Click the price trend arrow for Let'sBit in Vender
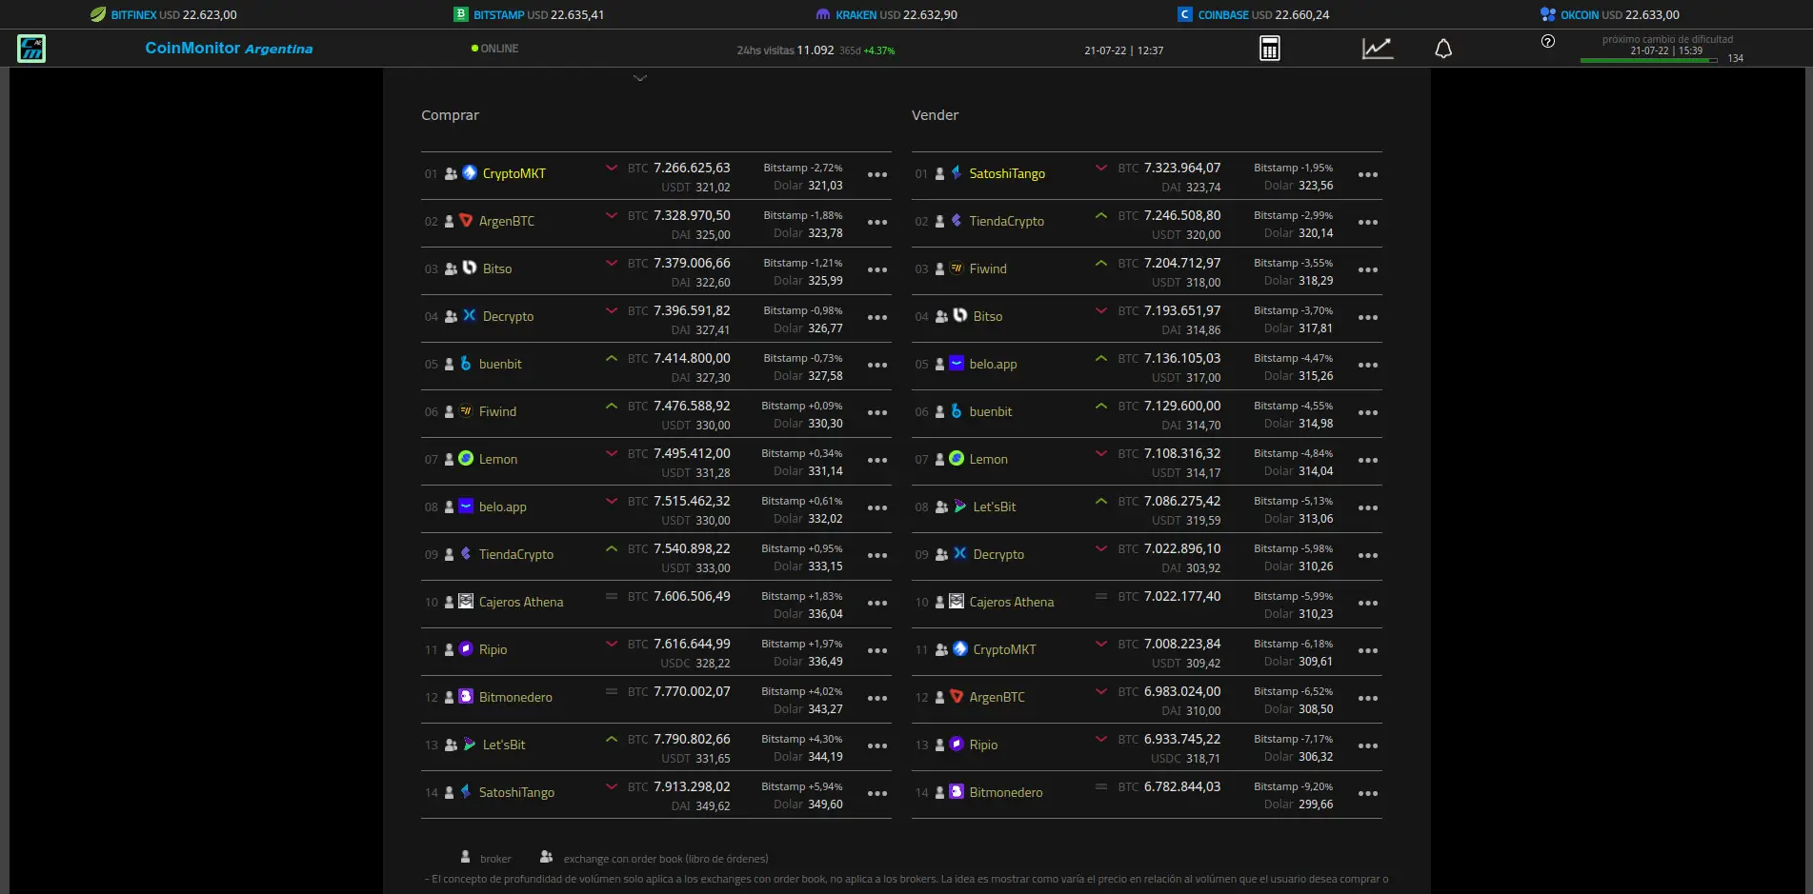This screenshot has width=1813, height=894. 1101,501
